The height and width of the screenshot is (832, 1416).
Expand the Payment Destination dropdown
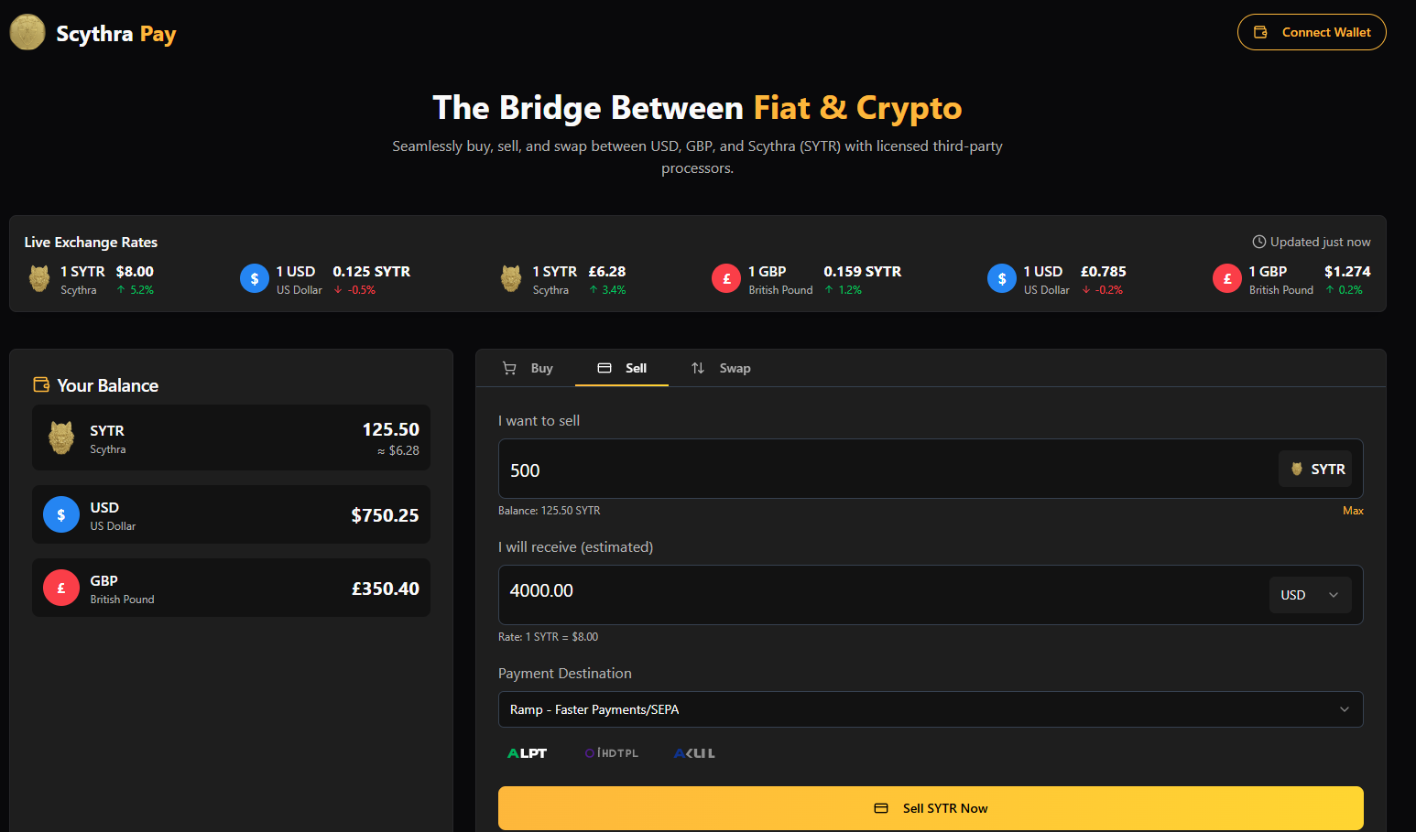[930, 709]
